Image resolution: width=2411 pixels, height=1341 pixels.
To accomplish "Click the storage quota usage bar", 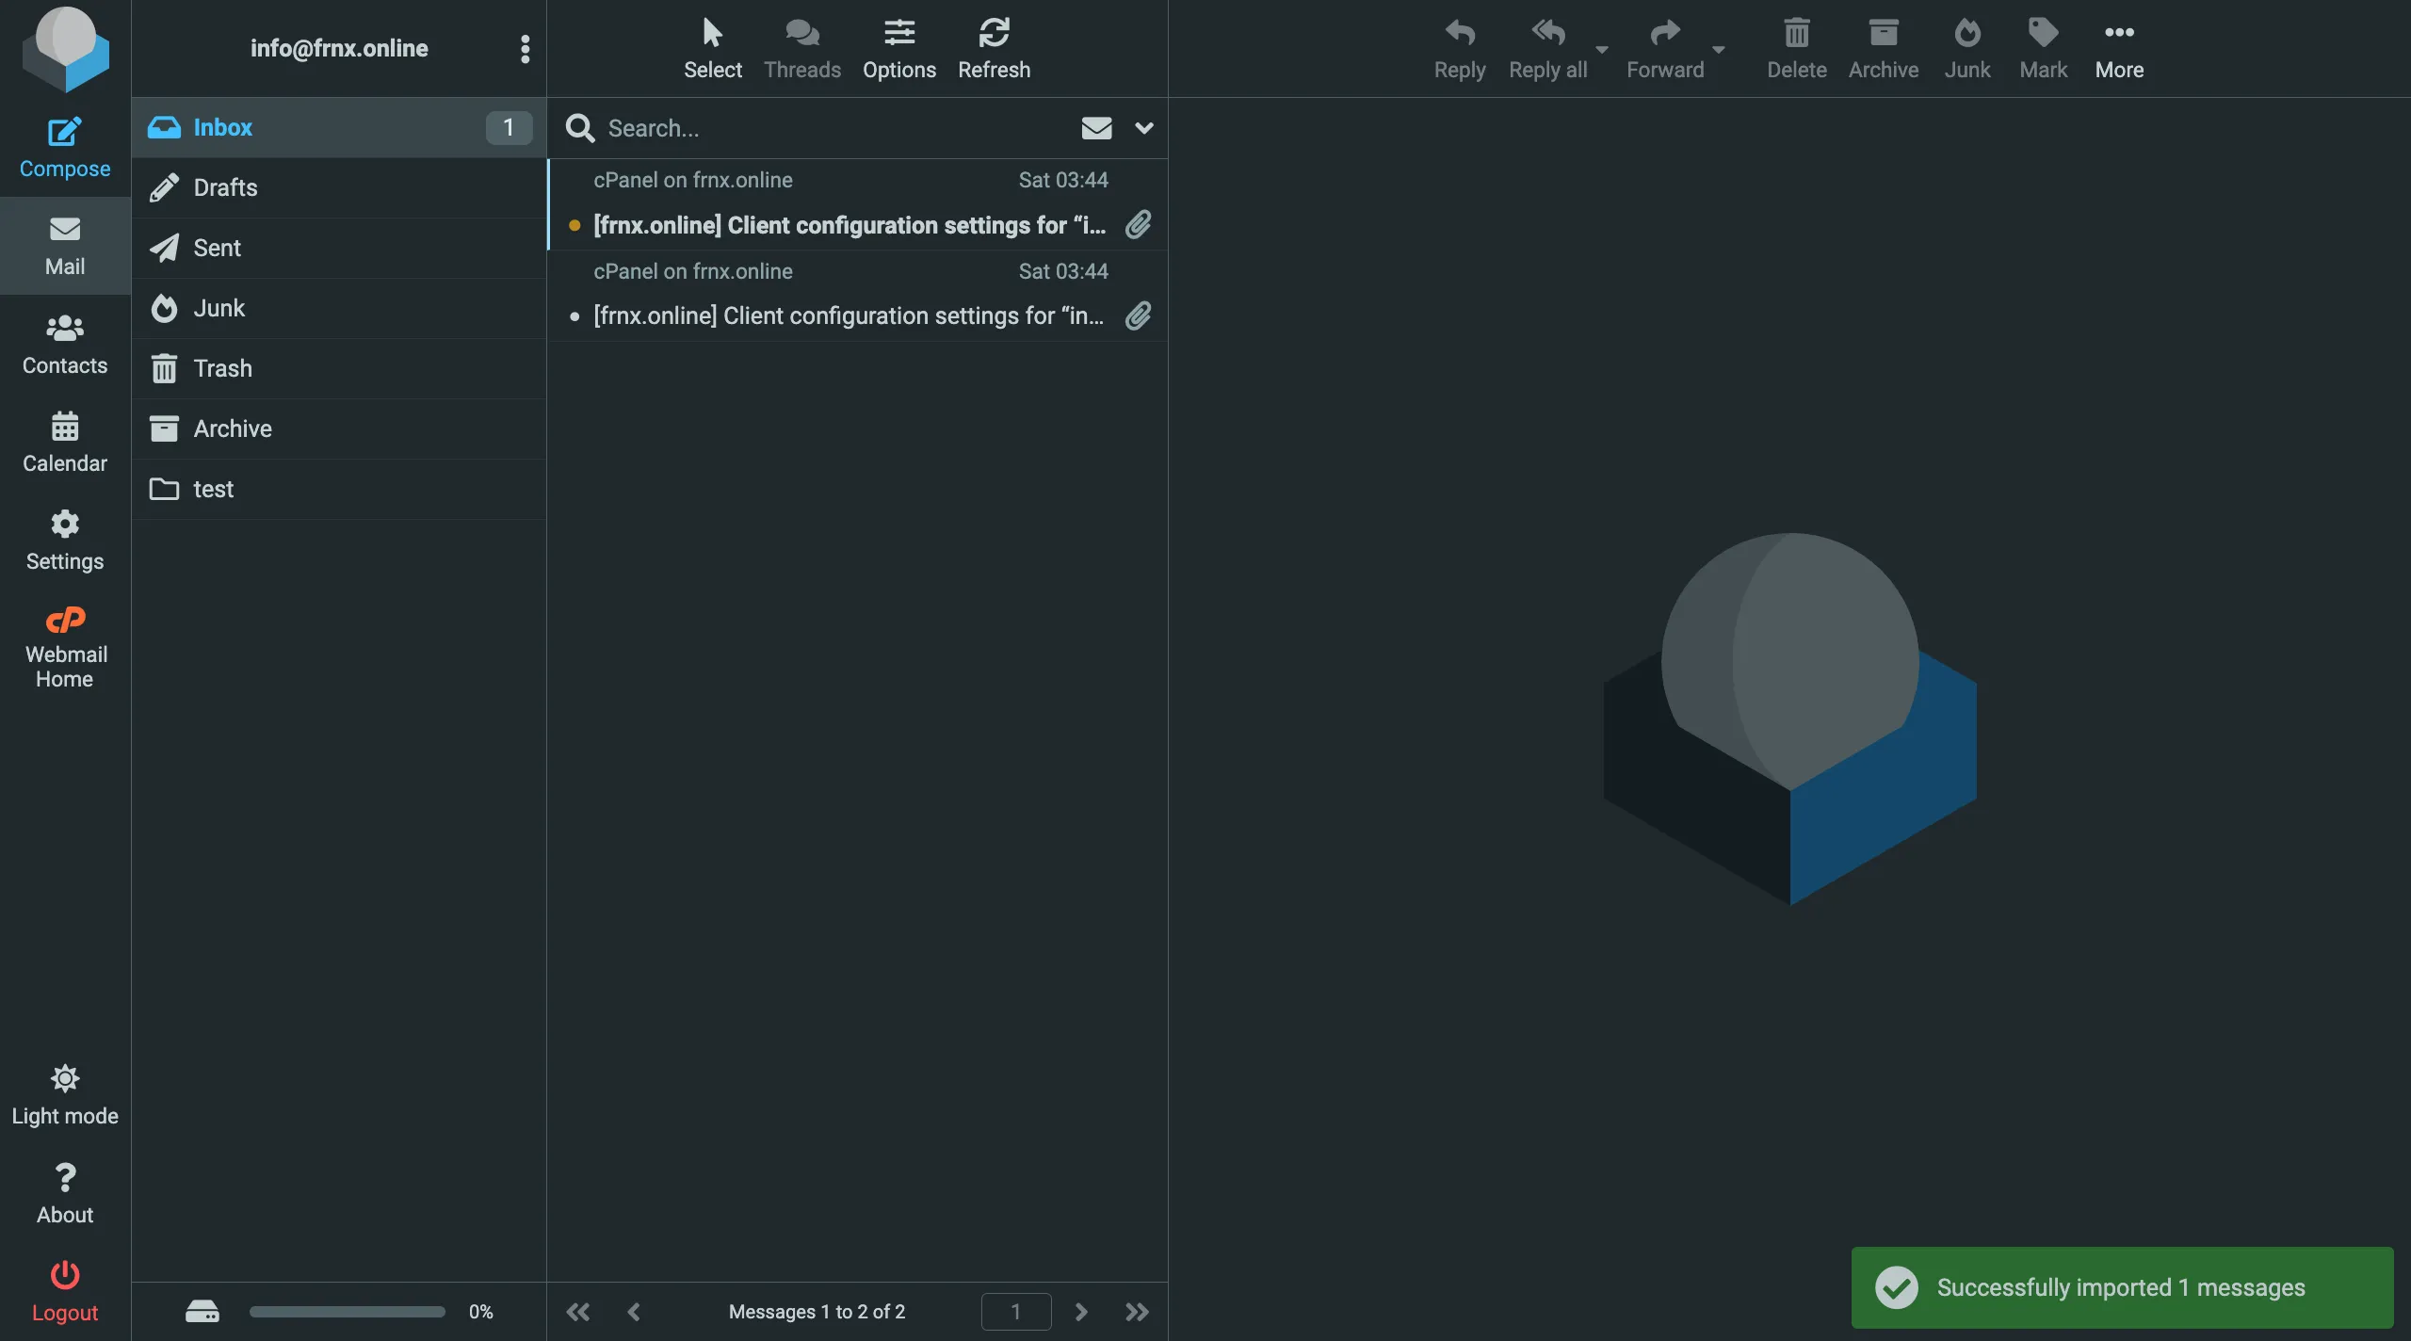I will point(347,1312).
